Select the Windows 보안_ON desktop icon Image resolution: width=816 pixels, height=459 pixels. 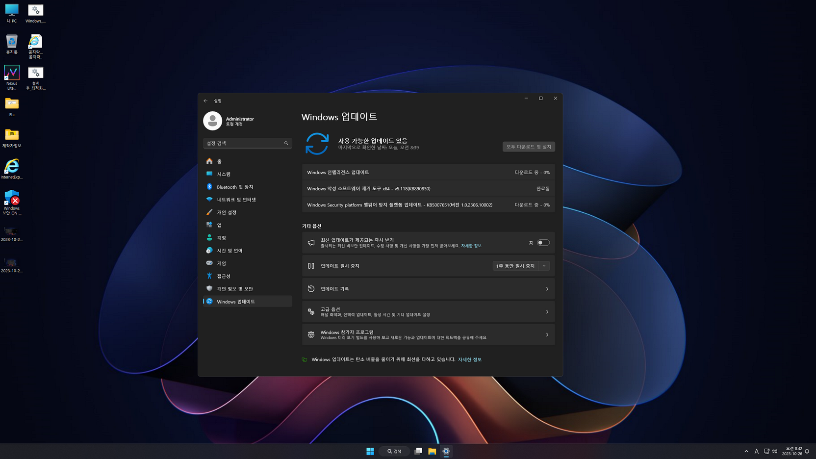pos(12,203)
